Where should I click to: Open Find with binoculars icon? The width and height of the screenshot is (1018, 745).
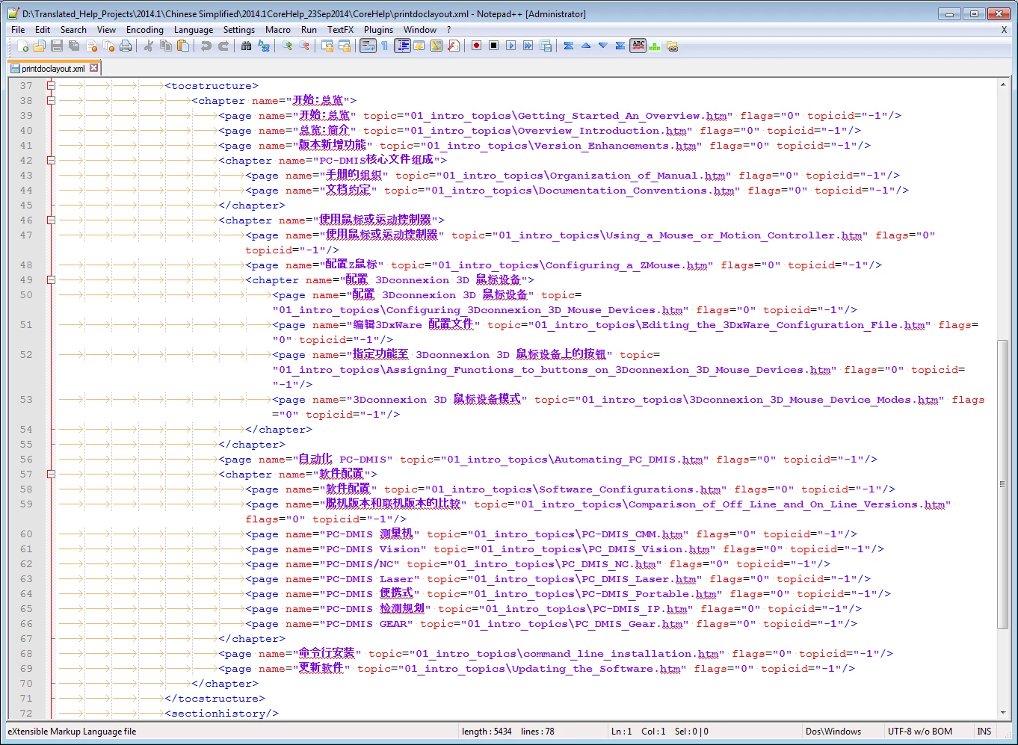[x=247, y=46]
